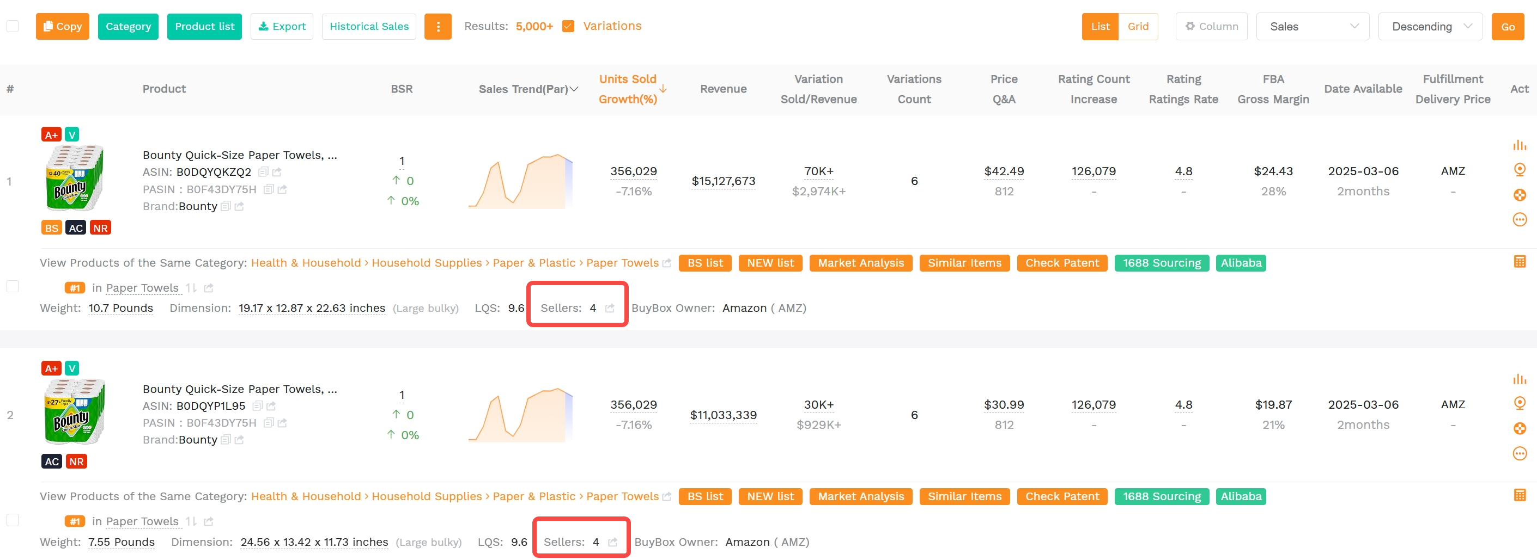Click the Copy button

[x=62, y=26]
